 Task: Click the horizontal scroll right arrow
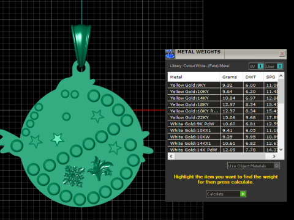point(274,156)
